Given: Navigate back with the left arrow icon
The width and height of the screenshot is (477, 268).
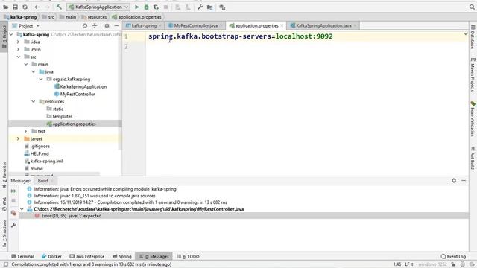Looking at the screenshot, I should click(x=37, y=7).
